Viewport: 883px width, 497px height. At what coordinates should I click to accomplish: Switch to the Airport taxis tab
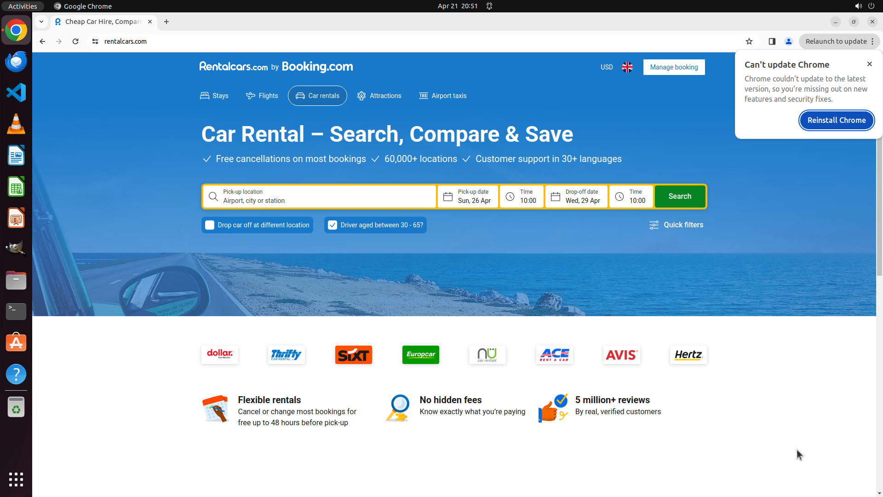coord(442,96)
